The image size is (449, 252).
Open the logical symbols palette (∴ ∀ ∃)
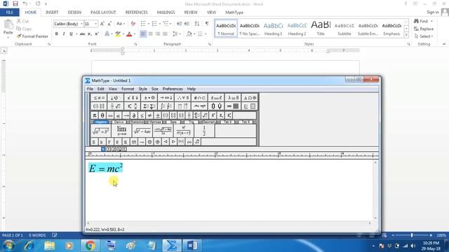tap(182, 98)
